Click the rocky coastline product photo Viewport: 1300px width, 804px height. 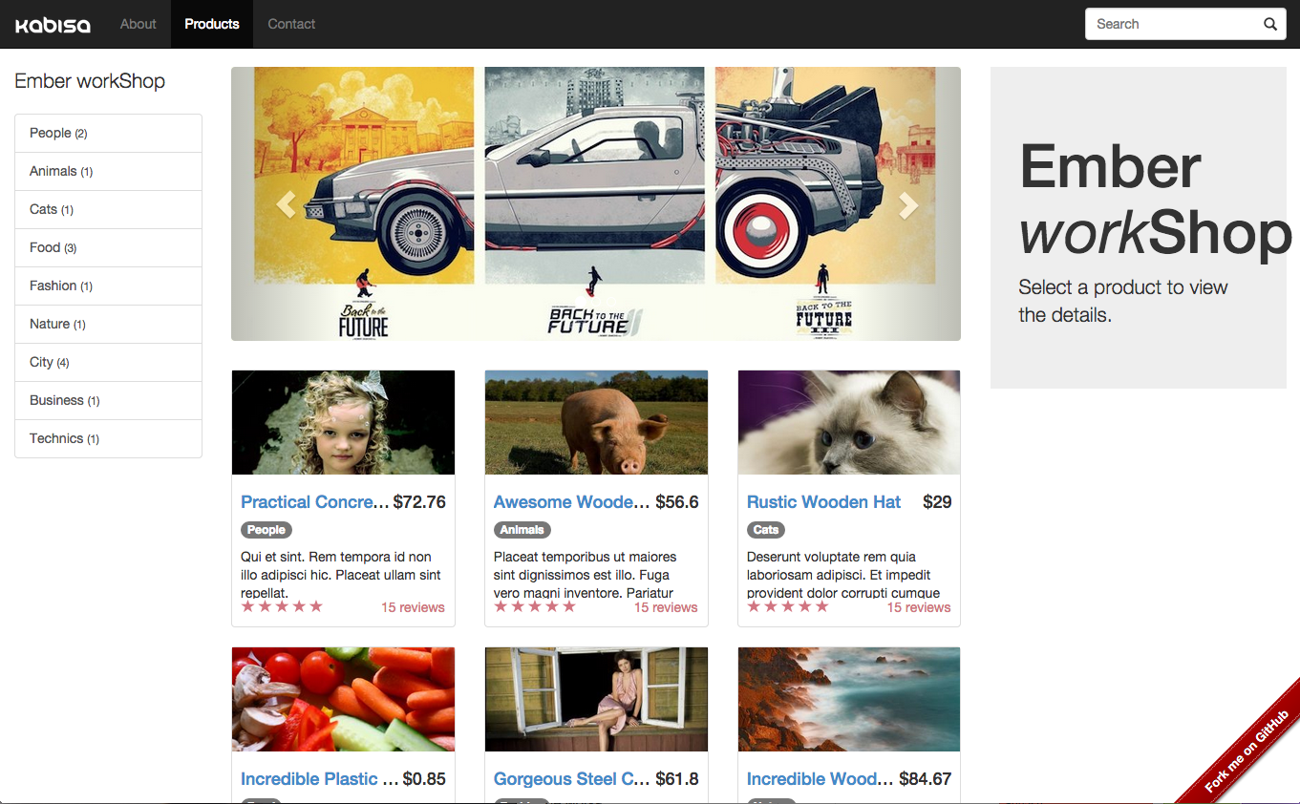click(x=849, y=699)
